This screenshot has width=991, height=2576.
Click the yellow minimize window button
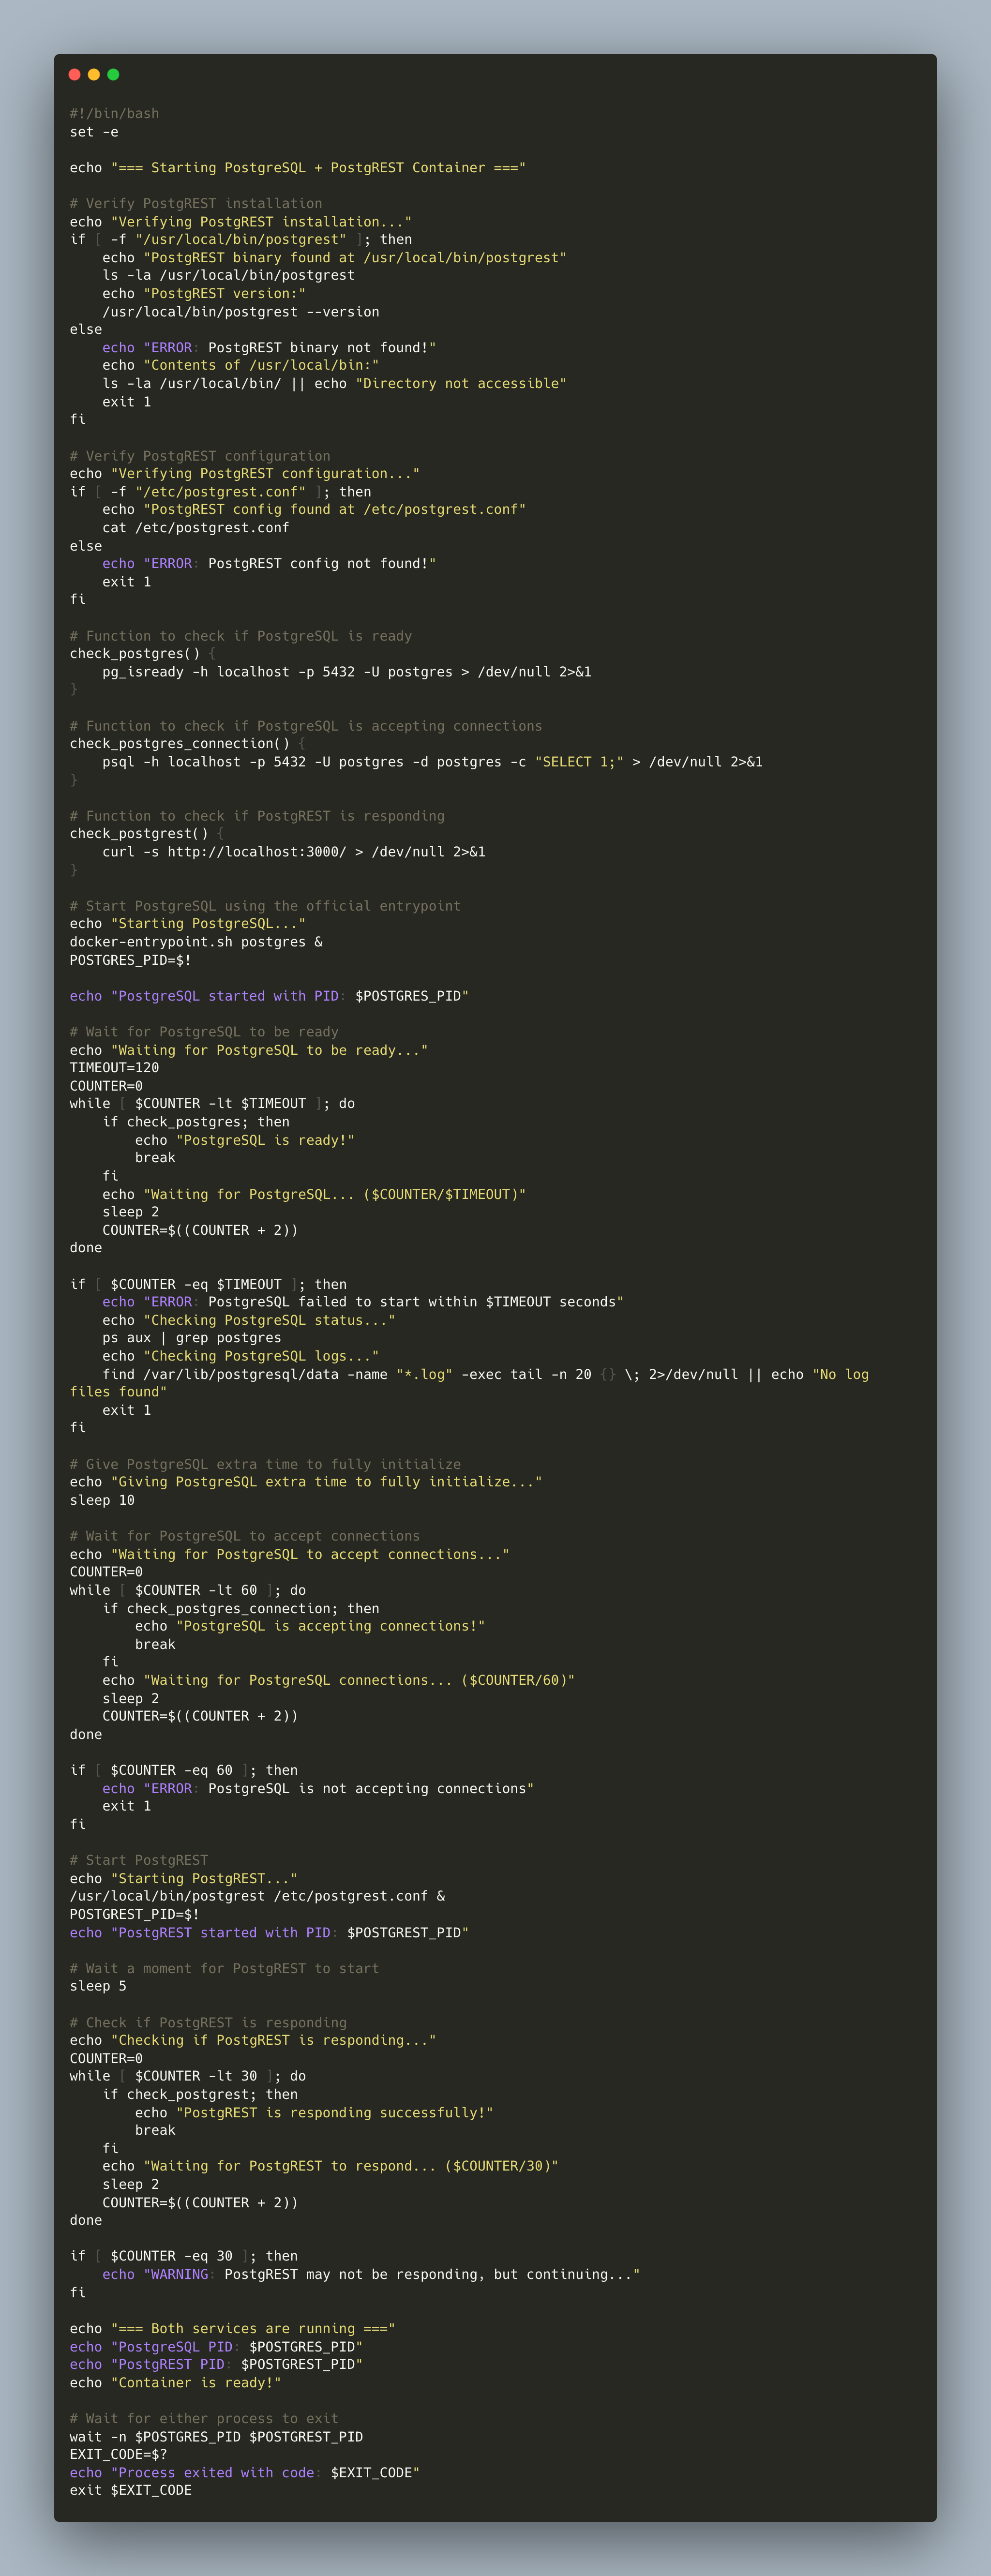click(94, 74)
